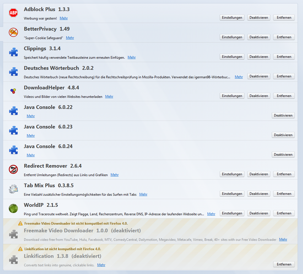Remove Tab Mix Plus

[284, 194]
